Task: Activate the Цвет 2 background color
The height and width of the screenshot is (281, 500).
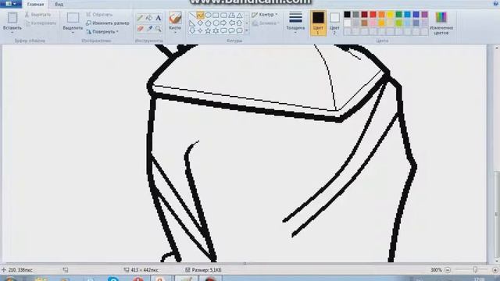Action: tap(334, 23)
